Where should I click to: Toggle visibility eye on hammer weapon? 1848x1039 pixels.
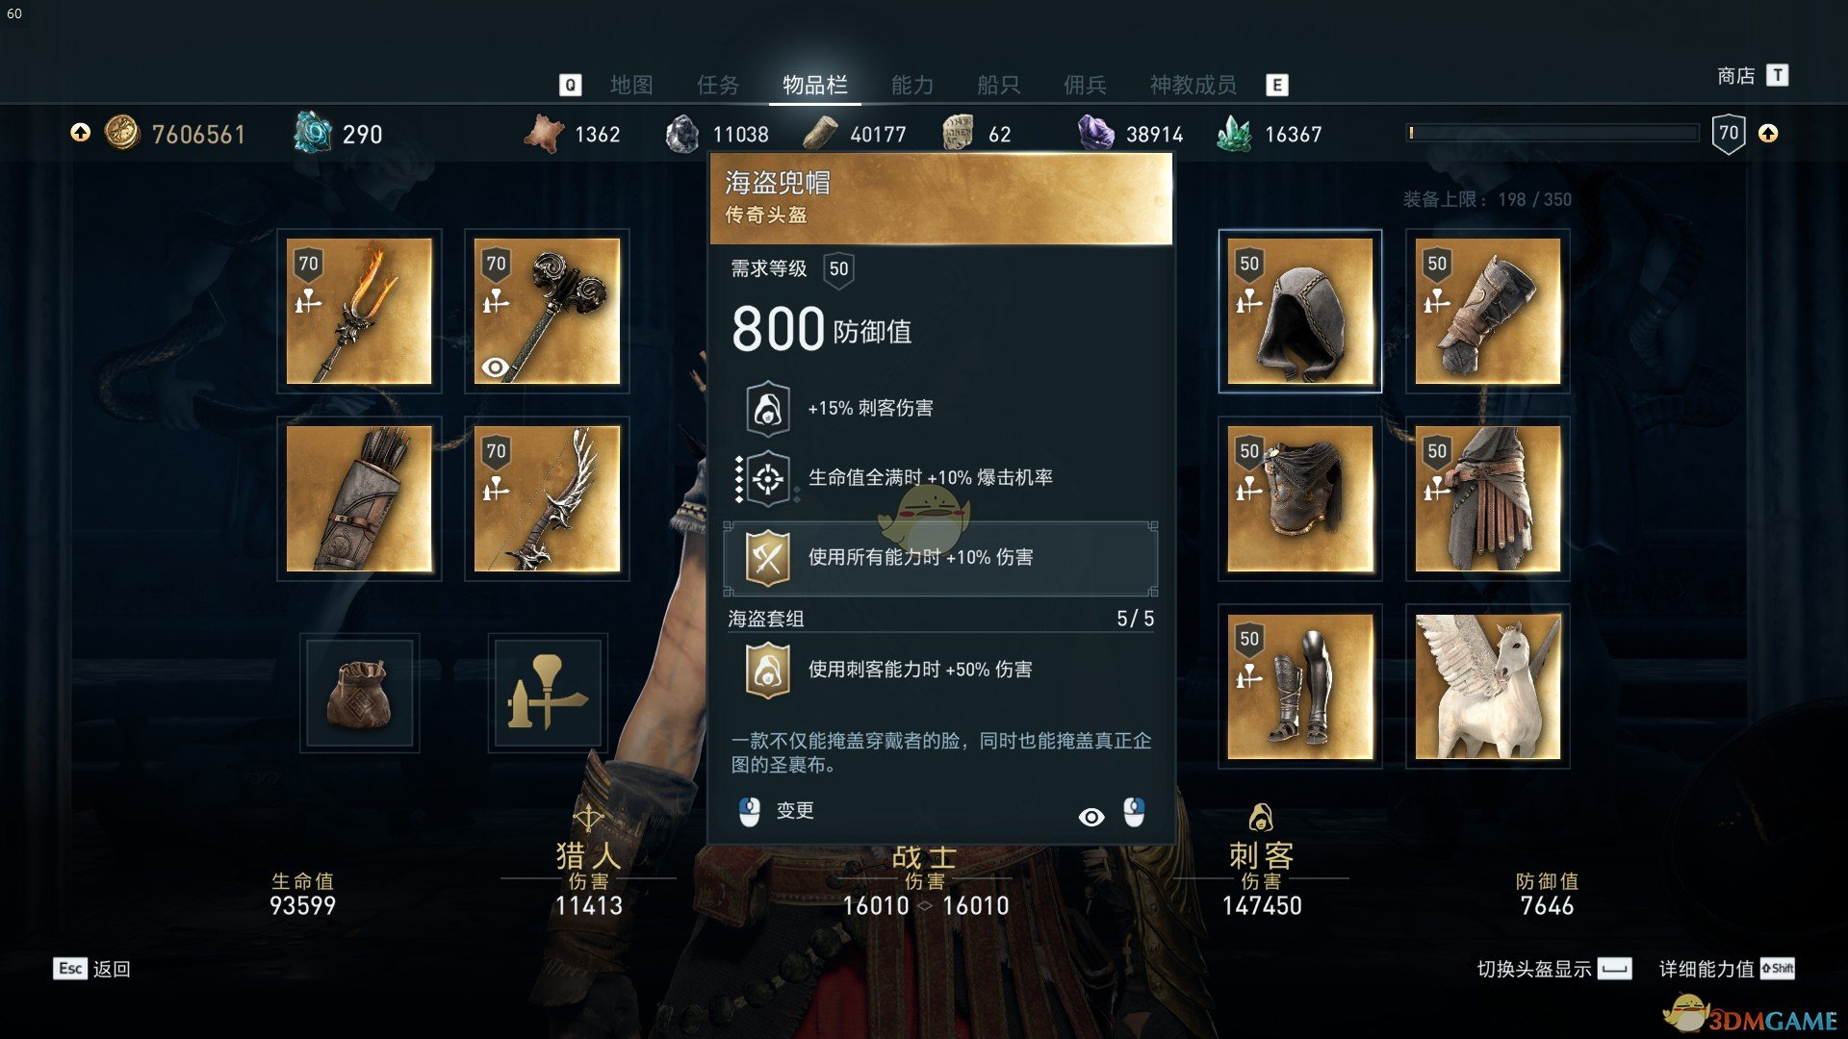point(495,367)
